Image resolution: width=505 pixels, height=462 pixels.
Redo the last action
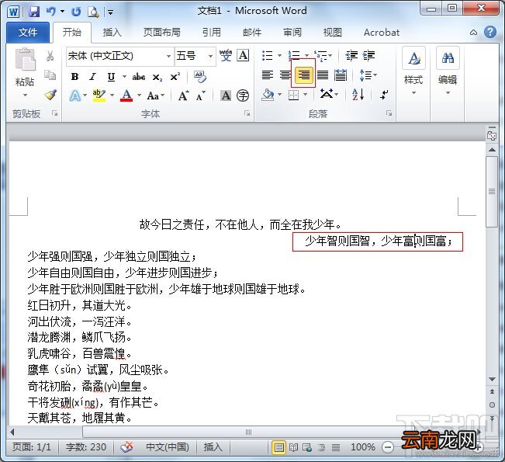click(76, 12)
